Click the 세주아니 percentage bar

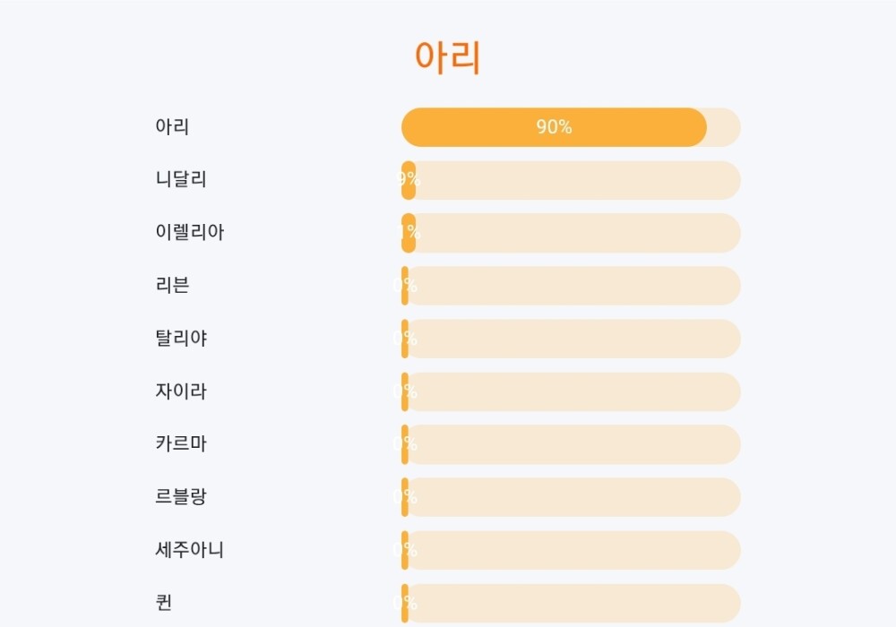571,550
